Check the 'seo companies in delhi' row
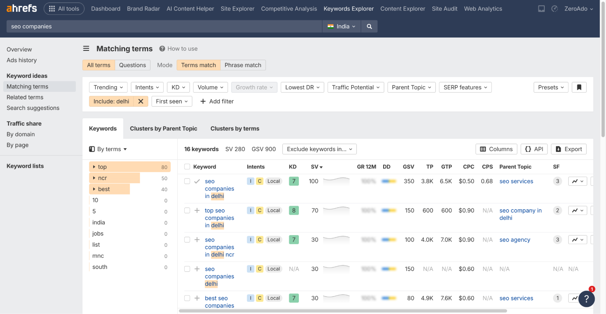The width and height of the screenshot is (606, 314). click(187, 181)
